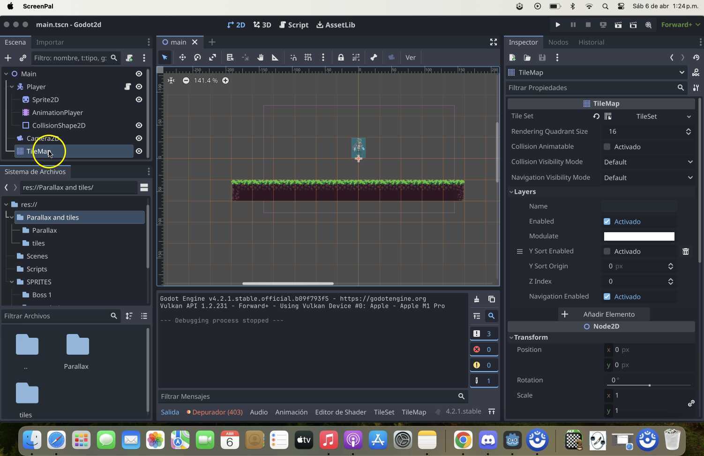
Task: Switch to the 3D workspace
Action: tap(262, 25)
